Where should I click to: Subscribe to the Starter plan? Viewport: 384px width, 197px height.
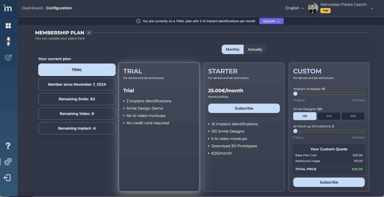pyautogui.click(x=244, y=108)
